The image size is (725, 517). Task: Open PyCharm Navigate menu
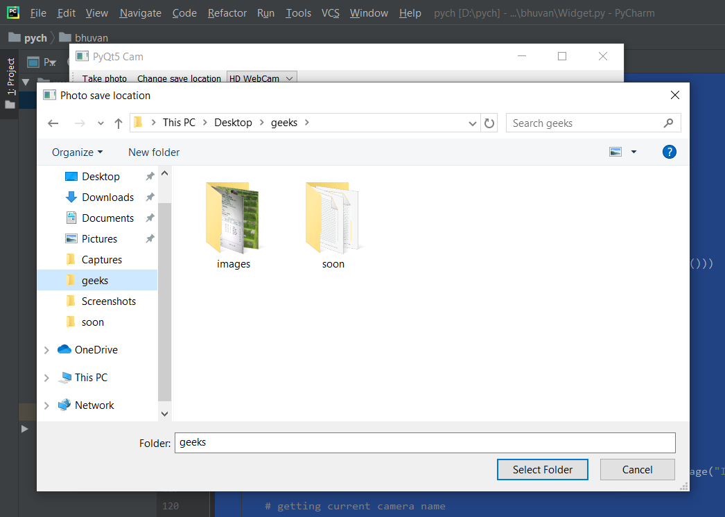click(141, 13)
